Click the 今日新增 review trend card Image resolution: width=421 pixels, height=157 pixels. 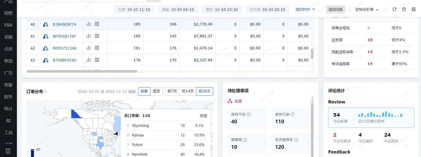click(371, 118)
